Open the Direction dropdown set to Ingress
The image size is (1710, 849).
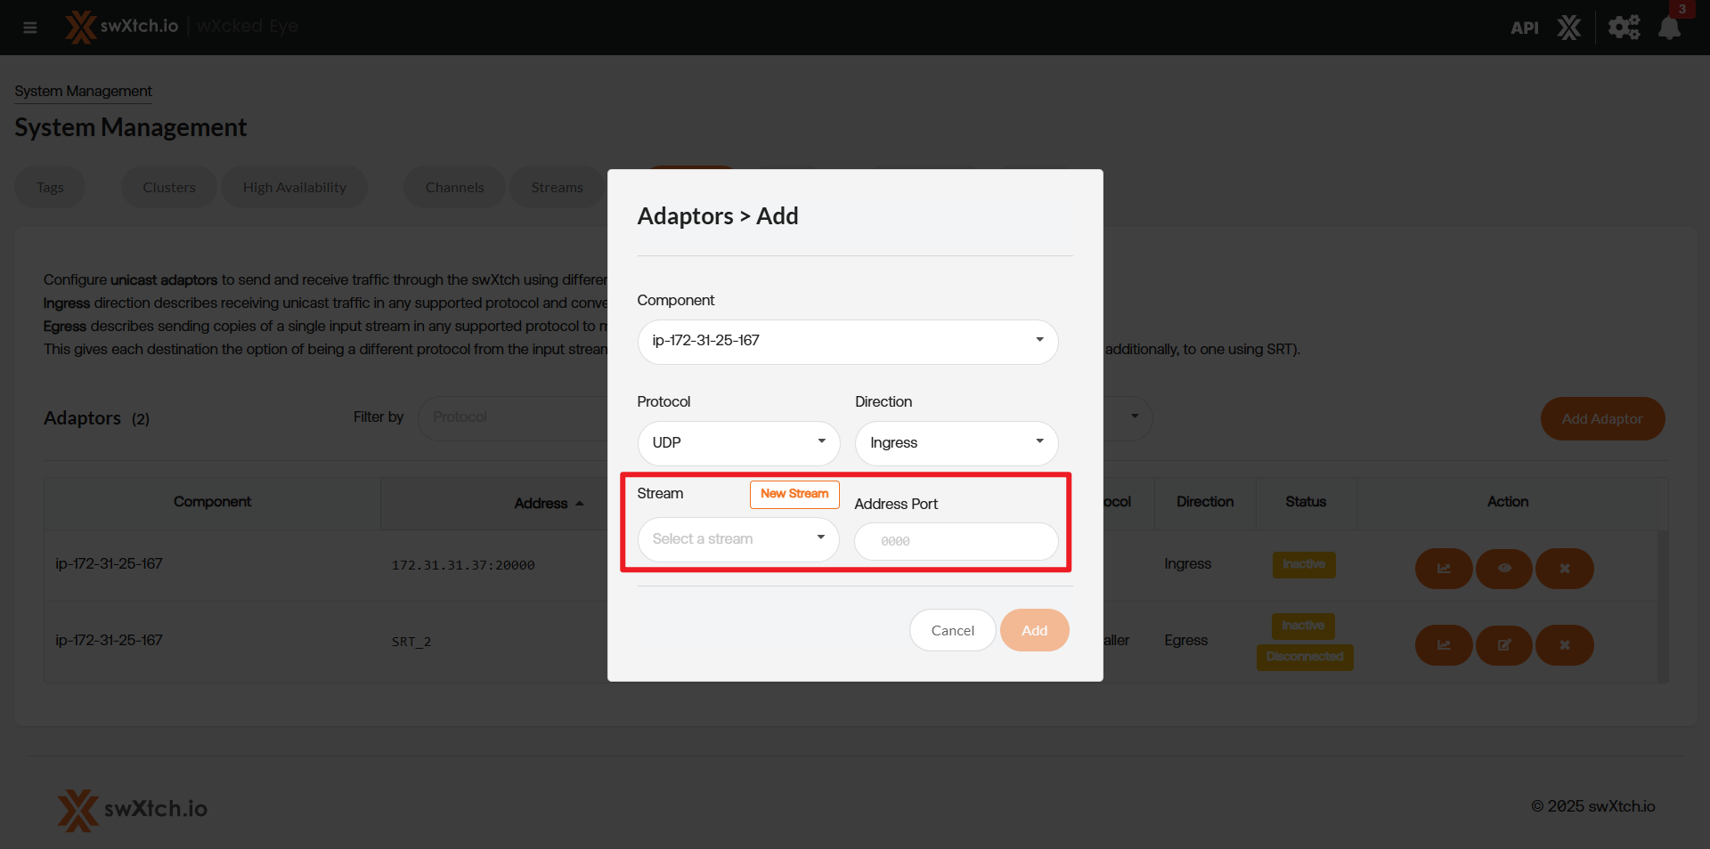[x=956, y=443]
